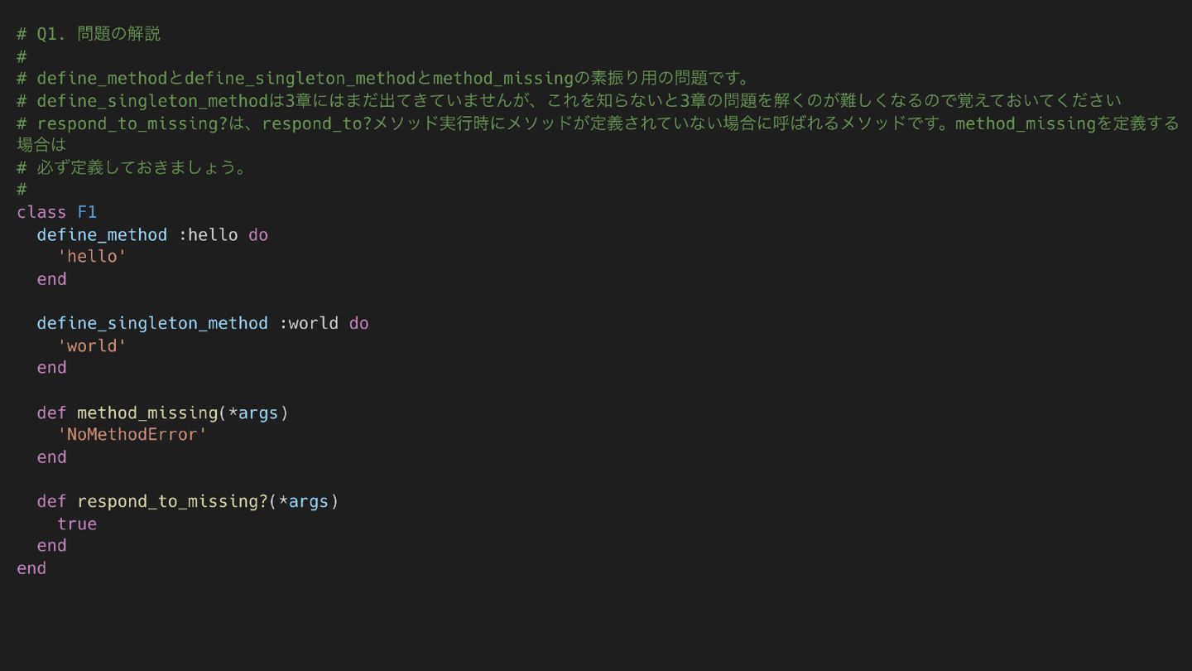Click the 'hello' string literal
The width and height of the screenshot is (1192, 671).
click(x=92, y=257)
